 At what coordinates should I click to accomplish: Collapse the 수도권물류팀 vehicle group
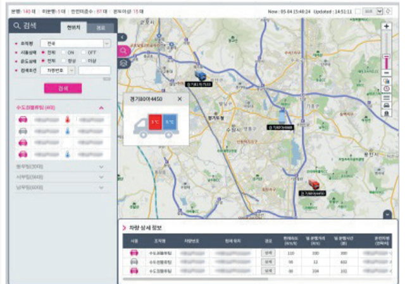click(101, 108)
